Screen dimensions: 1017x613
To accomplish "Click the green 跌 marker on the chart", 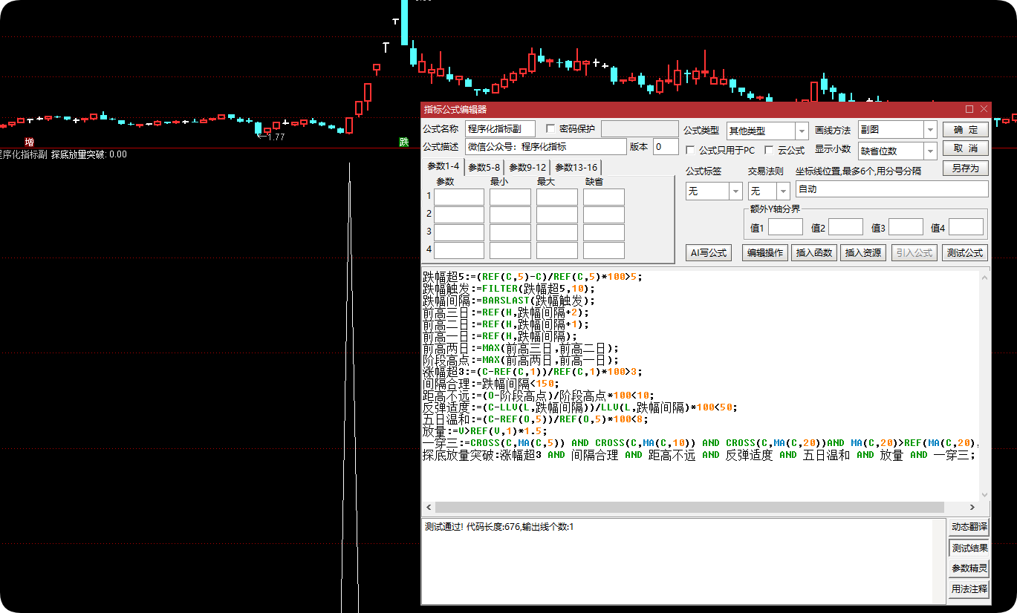I will 404,142.
